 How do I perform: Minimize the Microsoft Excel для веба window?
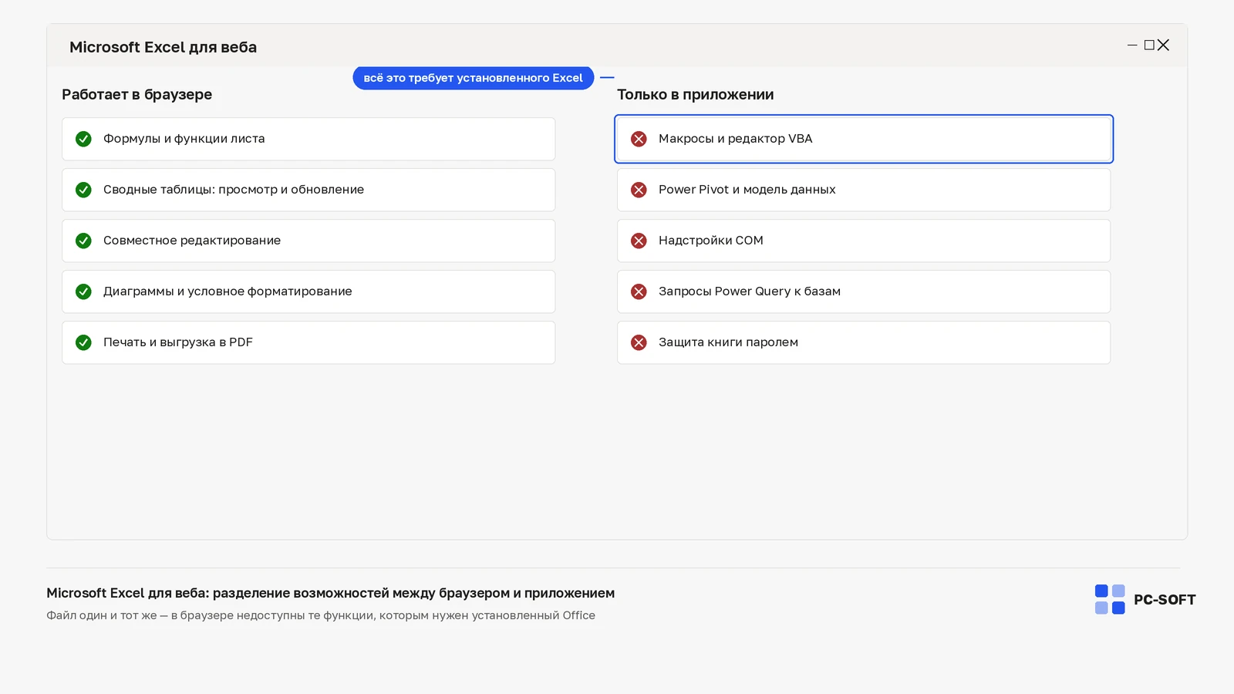click(x=1132, y=45)
